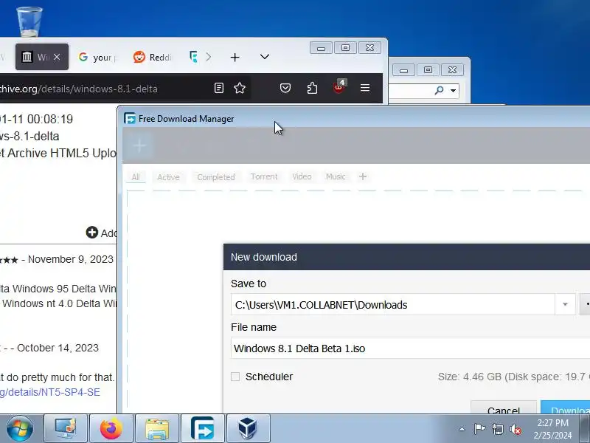Click the muted volume tray icon

[x=516, y=429]
